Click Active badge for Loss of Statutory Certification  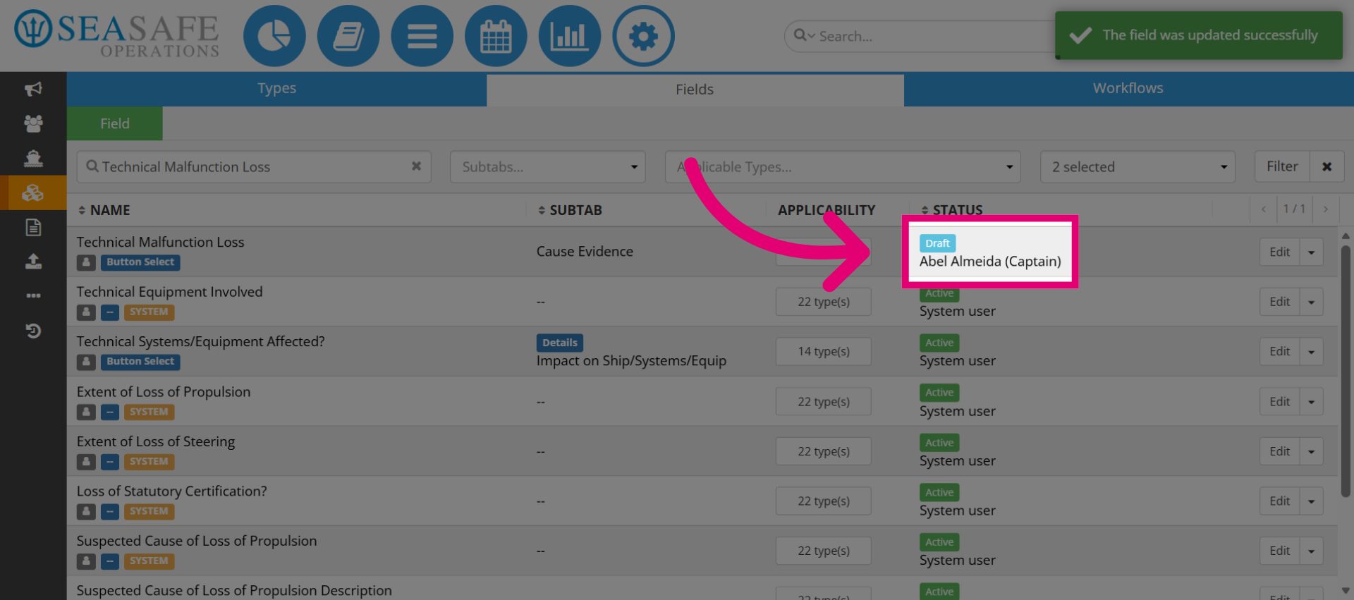point(939,492)
